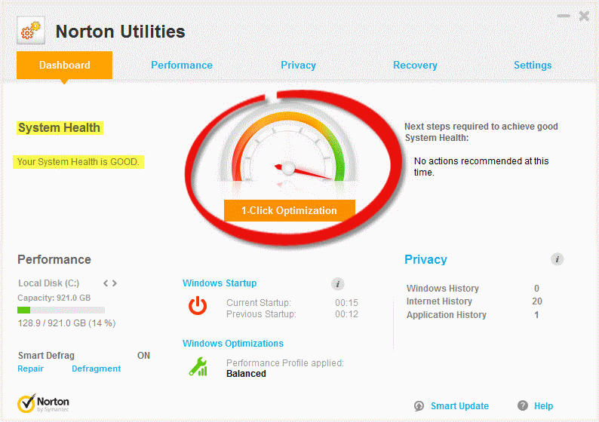Switch to the Privacy tab

pyautogui.click(x=298, y=66)
